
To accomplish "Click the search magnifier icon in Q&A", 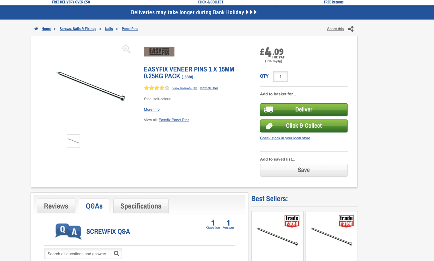I will pyautogui.click(x=117, y=254).
